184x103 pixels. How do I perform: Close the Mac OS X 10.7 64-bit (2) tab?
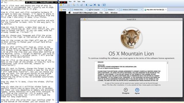pos(166,9)
